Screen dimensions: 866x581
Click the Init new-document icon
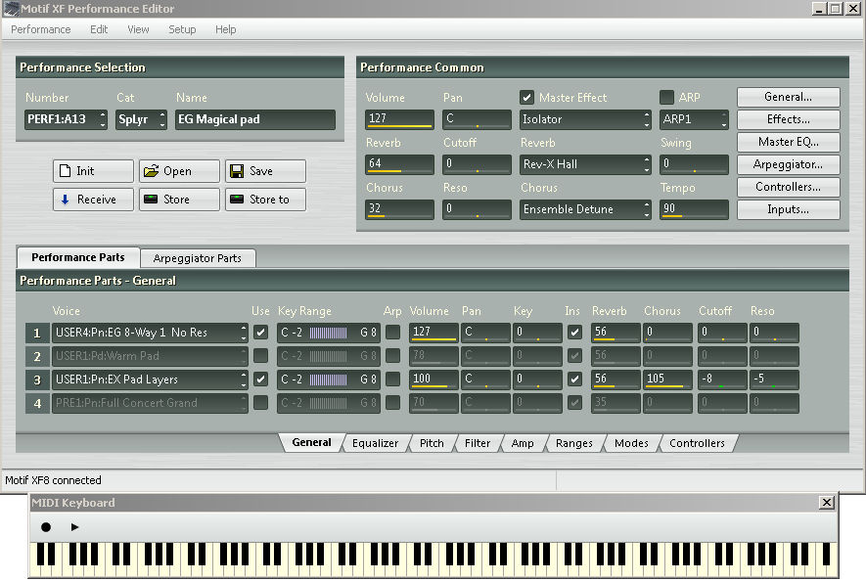click(65, 170)
